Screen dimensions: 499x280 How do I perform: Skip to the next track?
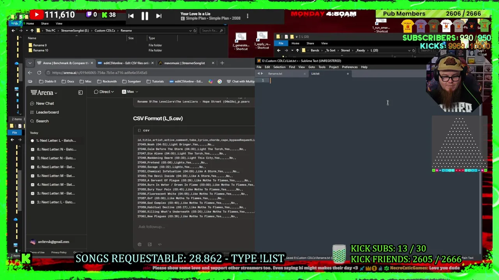coord(159,16)
